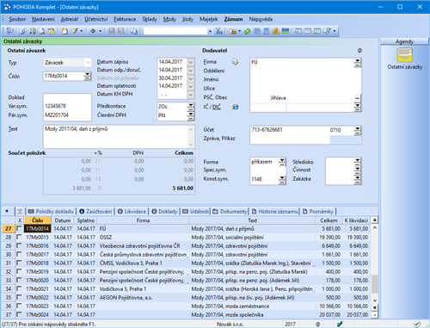430x328 pixels.
Task: Open print preview from the toolbar
Action: [x=42, y=31]
